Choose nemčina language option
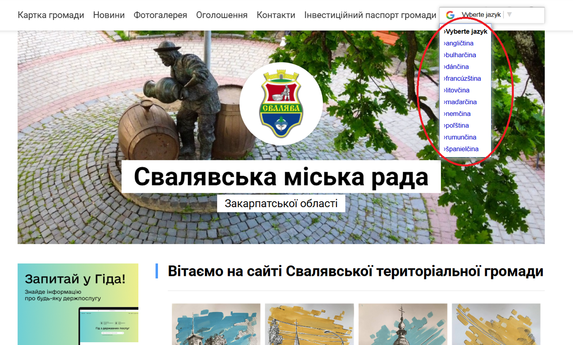573x345 pixels. click(x=458, y=114)
